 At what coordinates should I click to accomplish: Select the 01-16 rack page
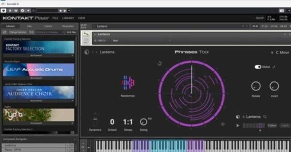tap(255, 26)
